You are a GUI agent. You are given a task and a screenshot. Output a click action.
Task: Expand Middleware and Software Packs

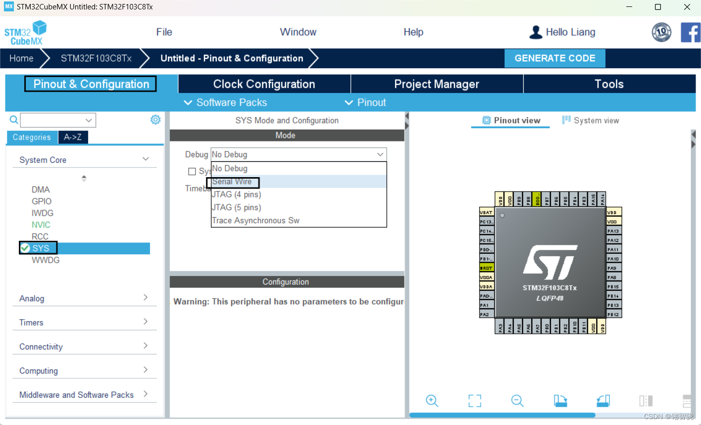[x=146, y=394]
